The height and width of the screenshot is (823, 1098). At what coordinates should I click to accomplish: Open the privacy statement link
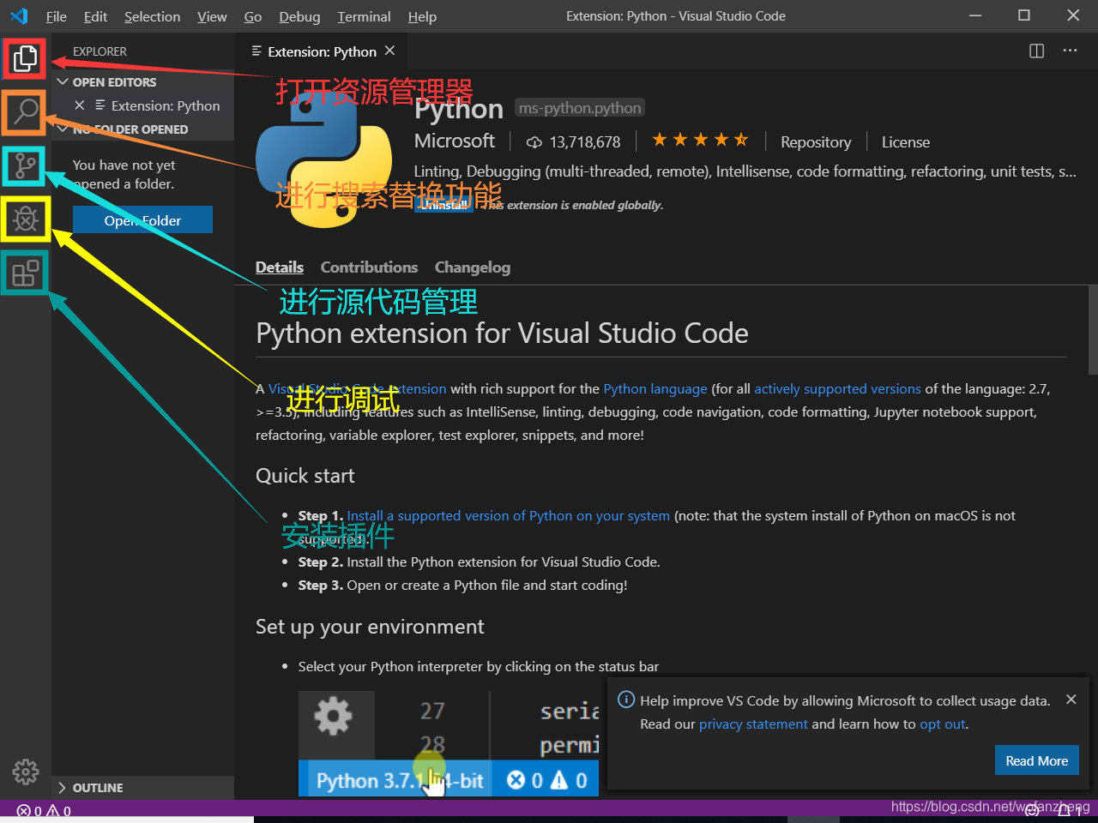(753, 724)
